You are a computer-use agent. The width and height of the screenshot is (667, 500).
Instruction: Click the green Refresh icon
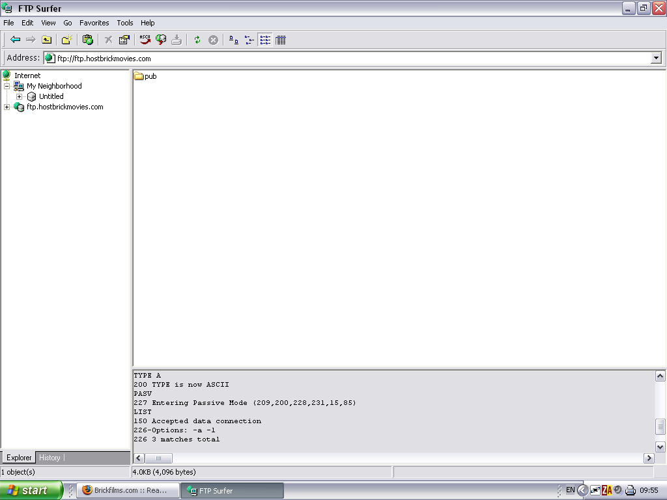point(197,40)
